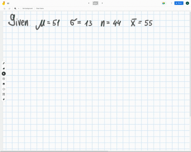The image size is (191, 152).
Task: Add a text box
Action: pyautogui.click(x=4, y=94)
